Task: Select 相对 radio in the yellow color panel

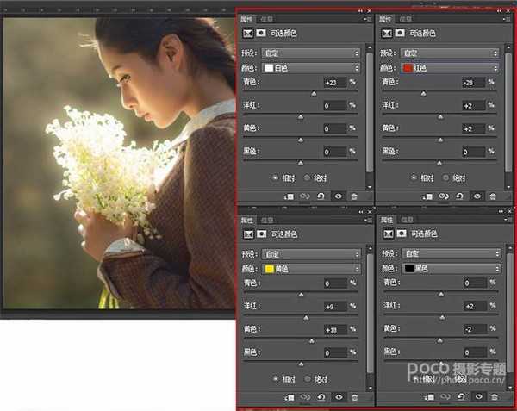Action: (x=275, y=378)
